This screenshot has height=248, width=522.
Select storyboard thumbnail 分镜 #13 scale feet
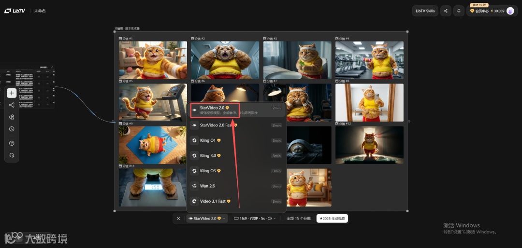coord(153,188)
